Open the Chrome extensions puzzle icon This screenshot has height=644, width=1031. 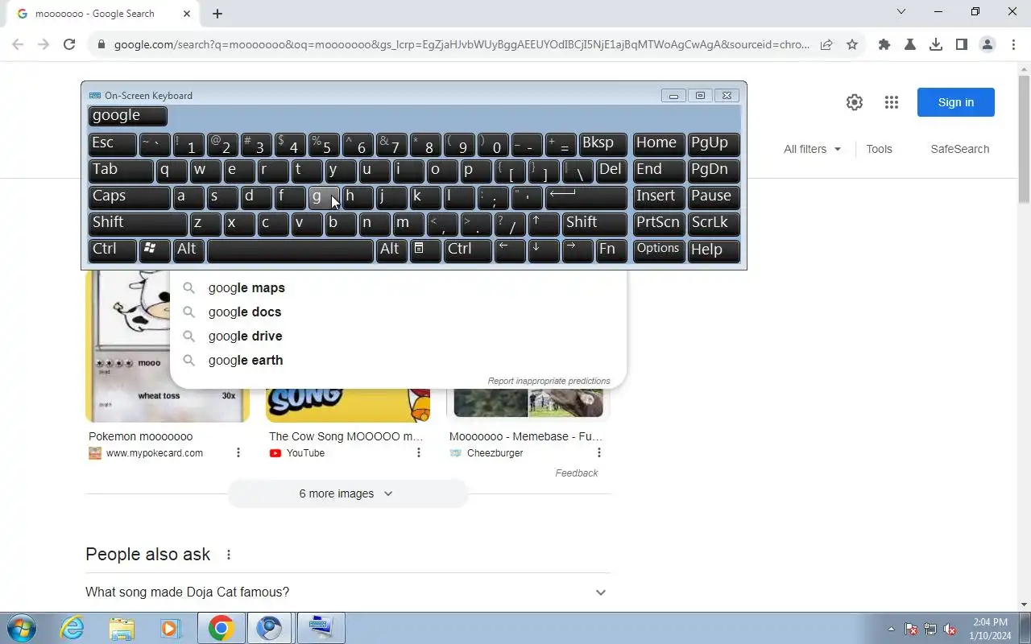click(884, 45)
